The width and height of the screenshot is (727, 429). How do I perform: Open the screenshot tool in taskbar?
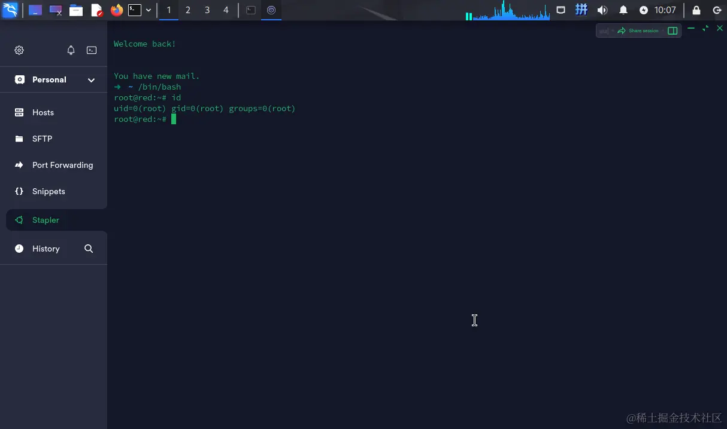coord(56,10)
